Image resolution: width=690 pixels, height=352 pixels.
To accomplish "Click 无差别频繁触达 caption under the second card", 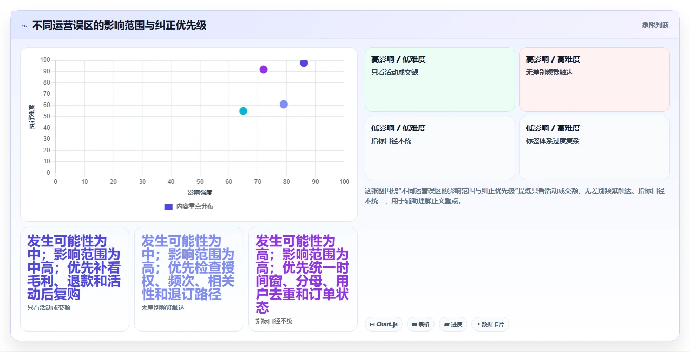I will [x=163, y=308].
